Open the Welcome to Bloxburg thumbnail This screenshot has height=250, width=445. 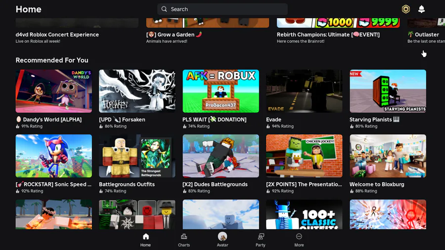pos(388,156)
